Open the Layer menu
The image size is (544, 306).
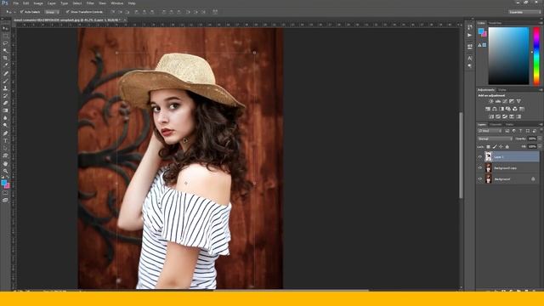tap(52, 3)
